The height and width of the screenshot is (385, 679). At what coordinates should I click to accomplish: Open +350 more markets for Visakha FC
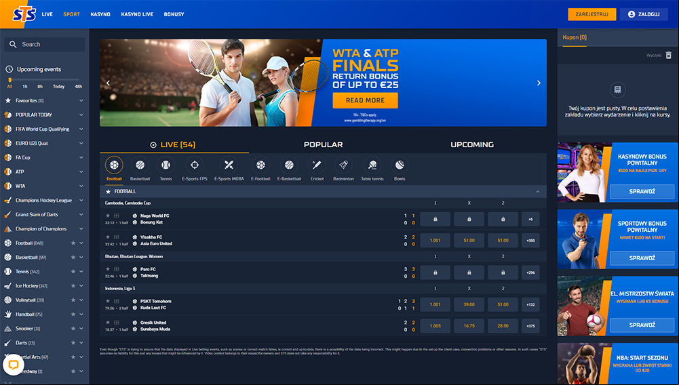(x=530, y=241)
